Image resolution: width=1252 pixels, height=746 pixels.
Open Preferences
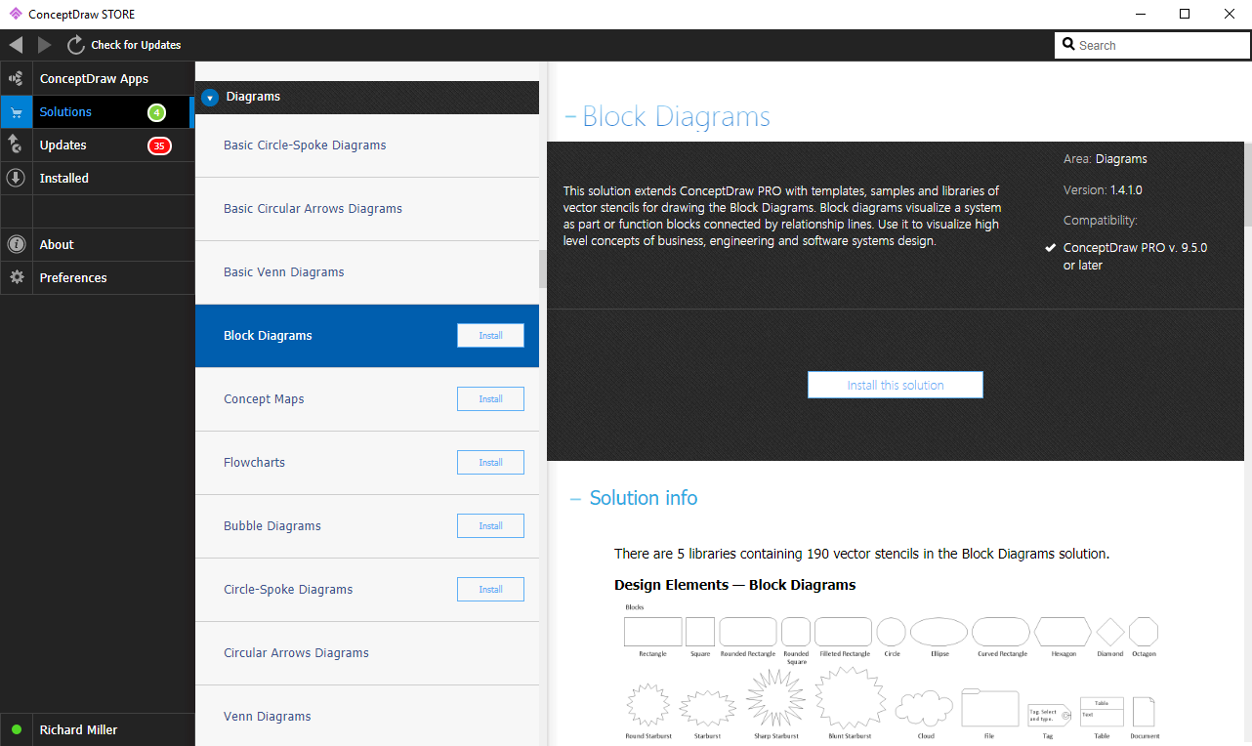(x=98, y=278)
